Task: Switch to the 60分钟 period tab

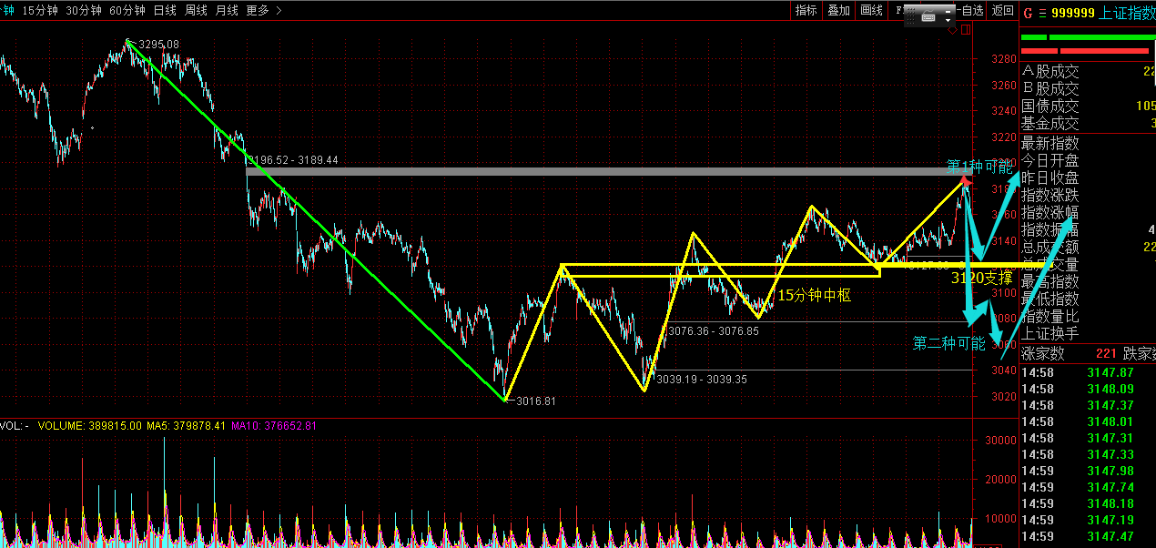Action: (x=127, y=11)
